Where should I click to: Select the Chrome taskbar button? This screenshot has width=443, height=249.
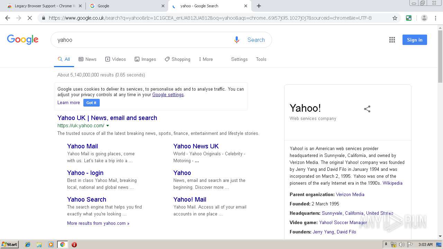click(62, 245)
